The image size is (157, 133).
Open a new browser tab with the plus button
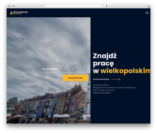[149, 7]
